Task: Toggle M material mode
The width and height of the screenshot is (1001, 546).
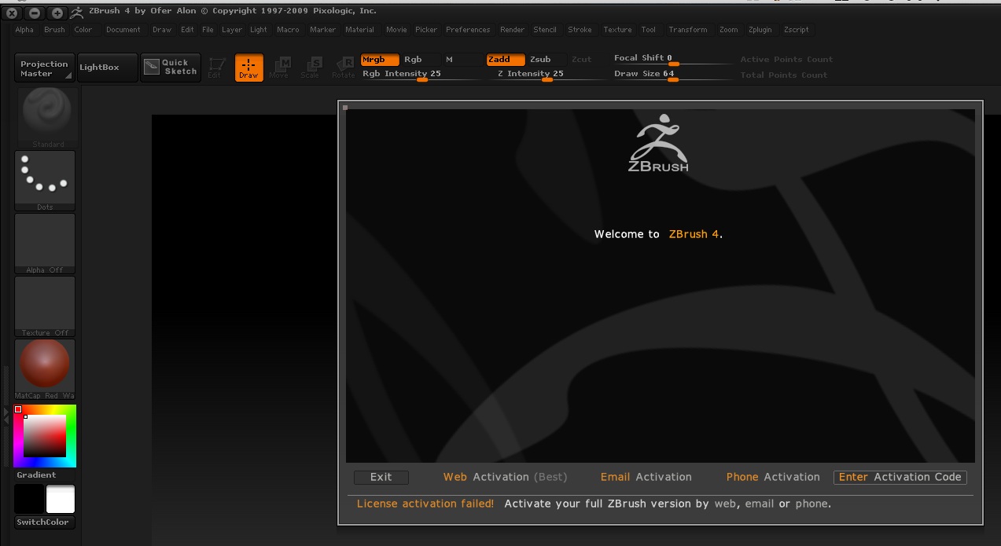Action: coord(462,60)
